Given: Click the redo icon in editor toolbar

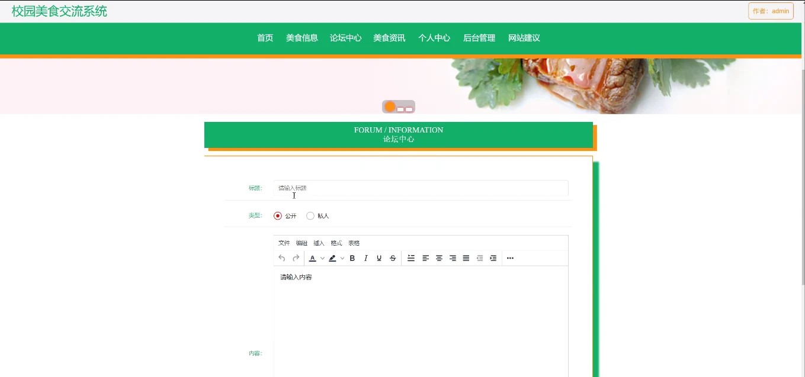Looking at the screenshot, I should [x=296, y=258].
